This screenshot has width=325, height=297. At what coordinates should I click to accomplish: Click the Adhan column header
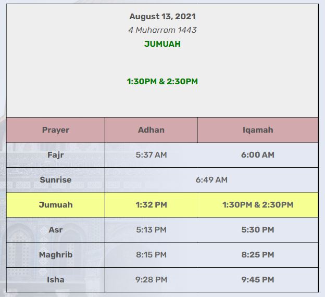coord(152,130)
